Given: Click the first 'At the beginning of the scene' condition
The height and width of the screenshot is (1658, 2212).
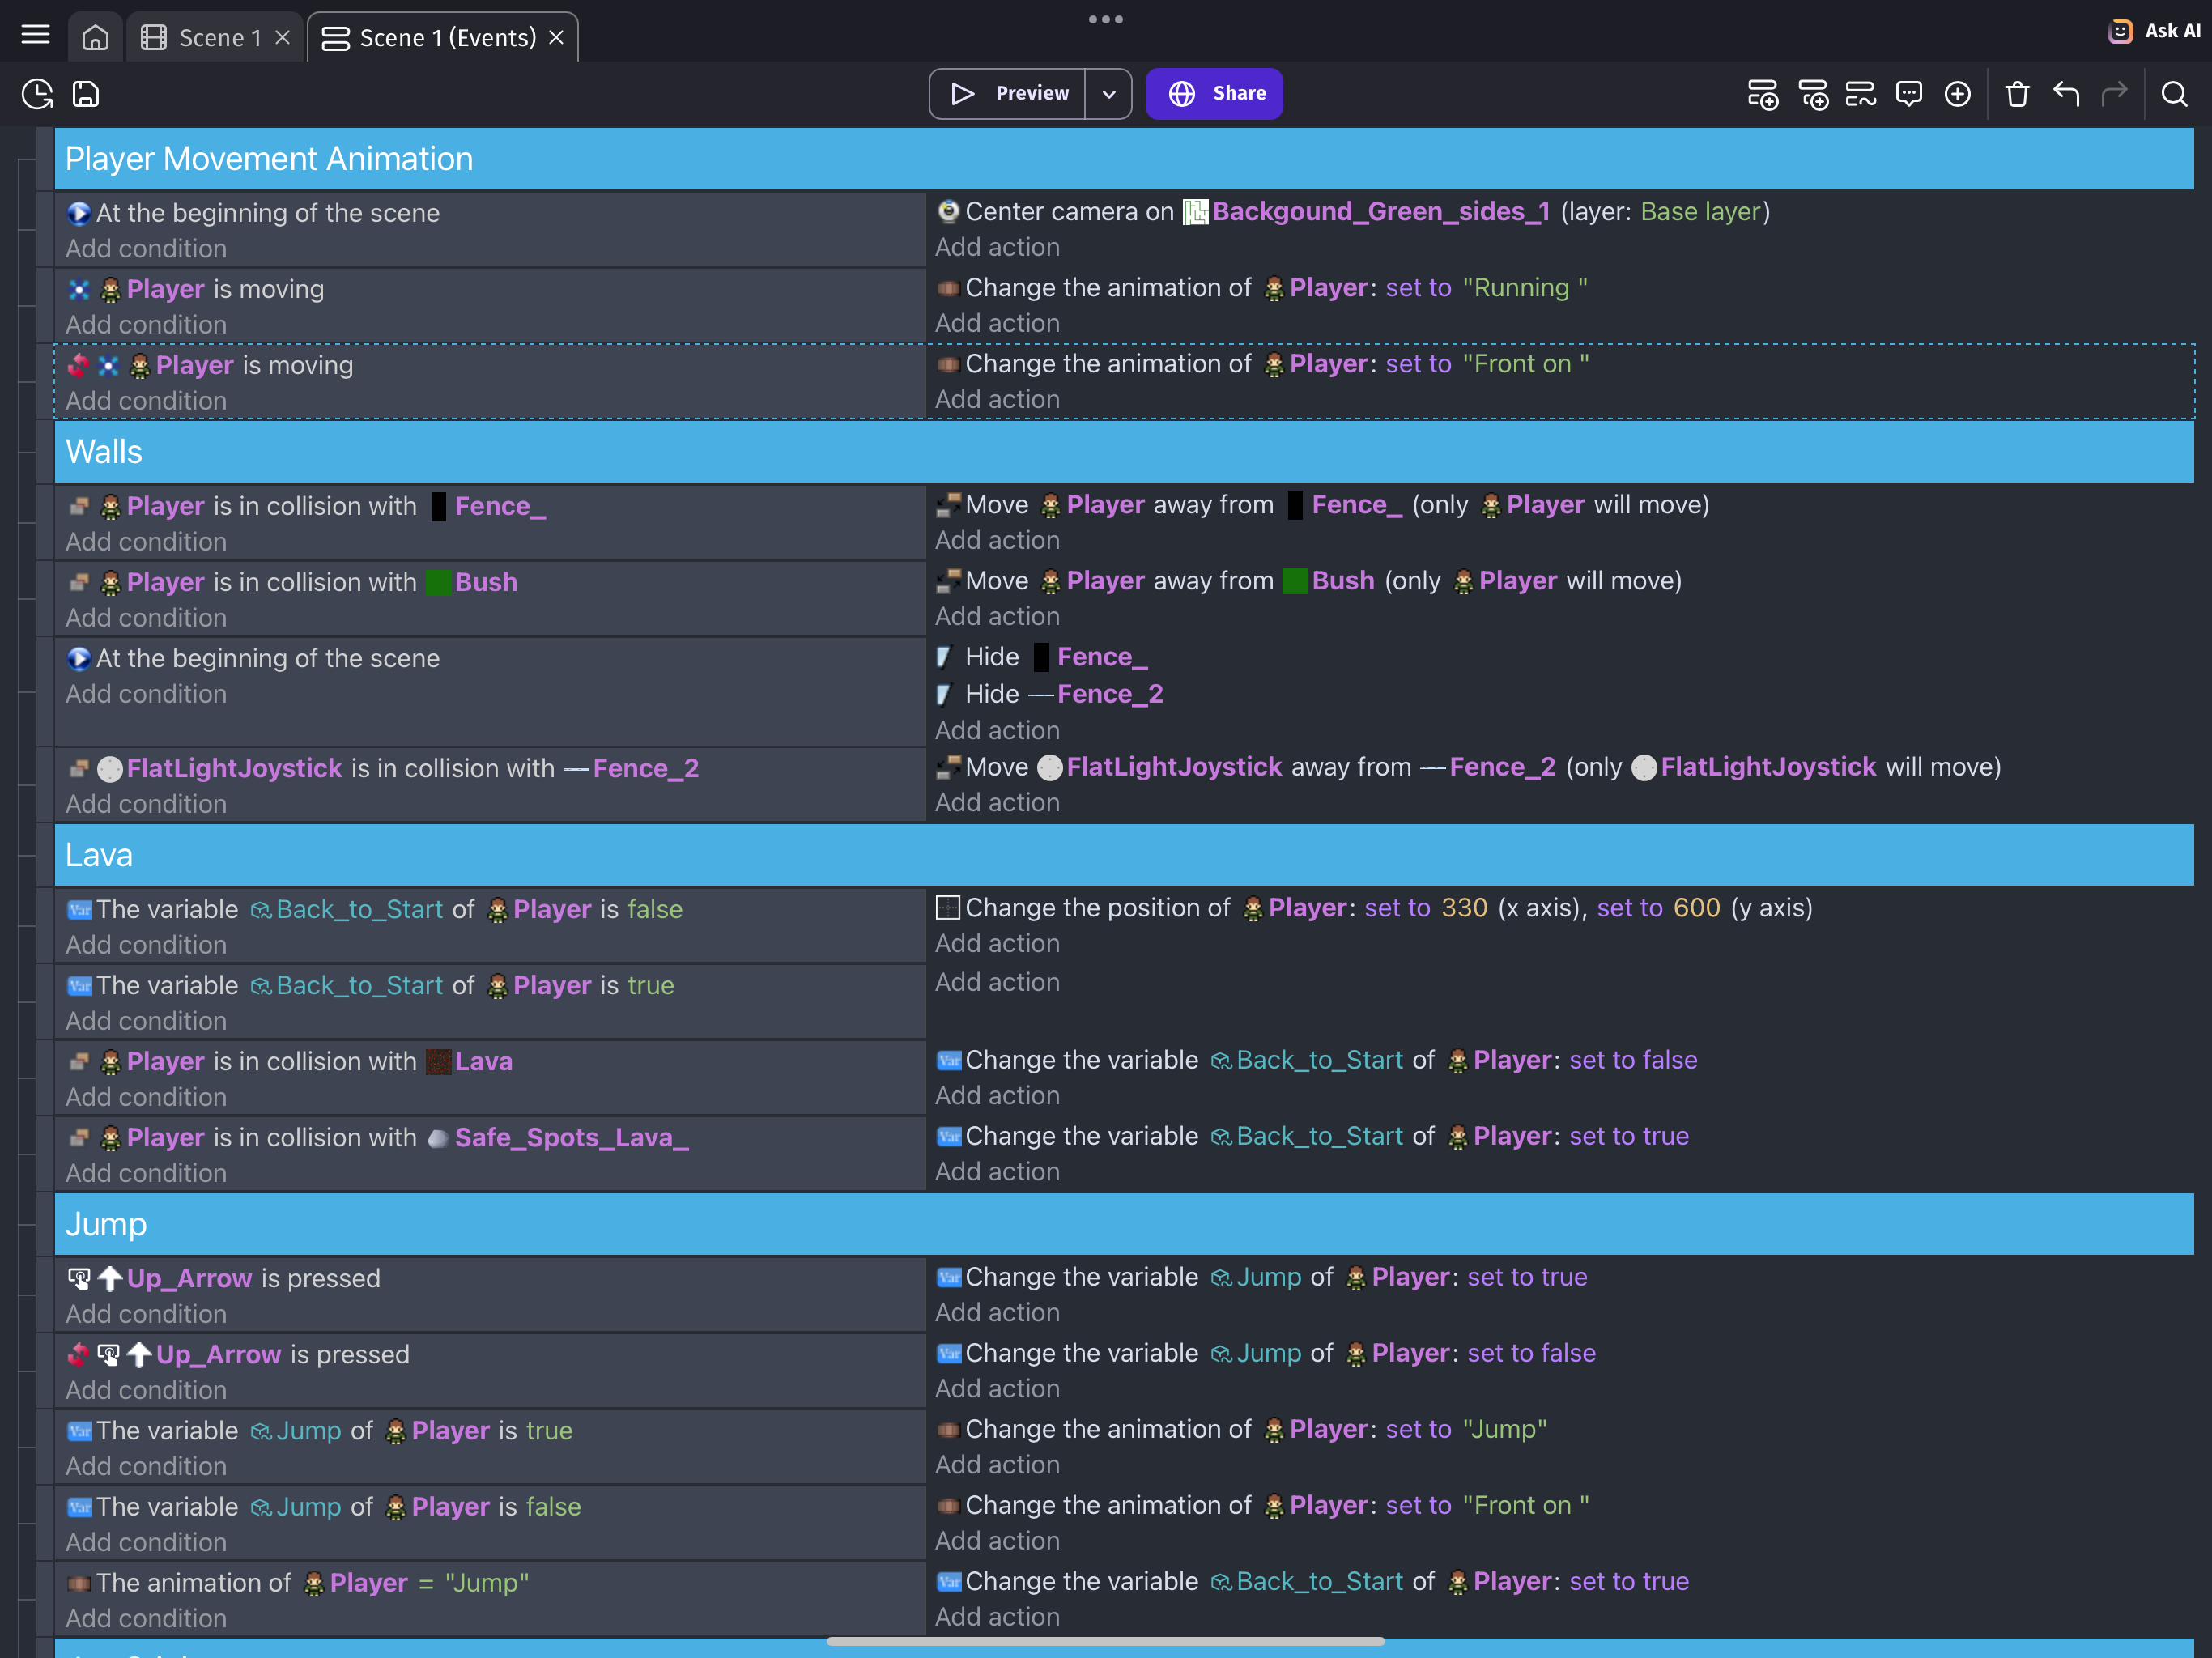Looking at the screenshot, I should point(267,213).
